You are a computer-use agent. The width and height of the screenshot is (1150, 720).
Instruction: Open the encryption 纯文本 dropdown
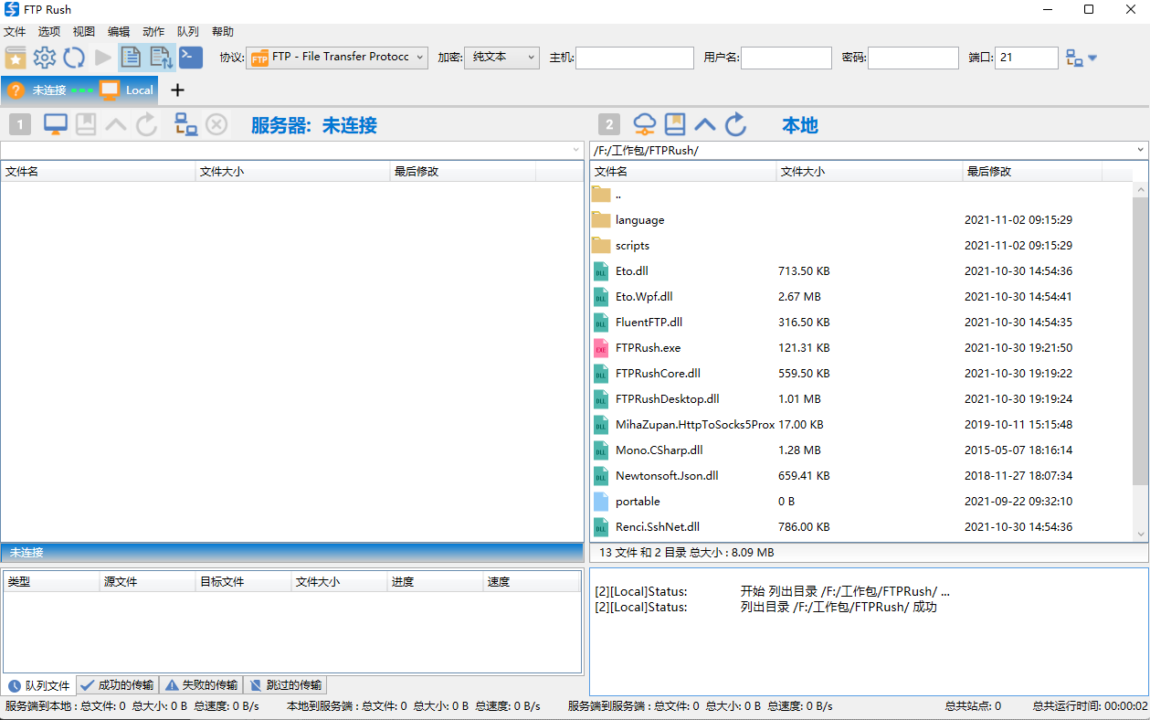click(x=502, y=58)
